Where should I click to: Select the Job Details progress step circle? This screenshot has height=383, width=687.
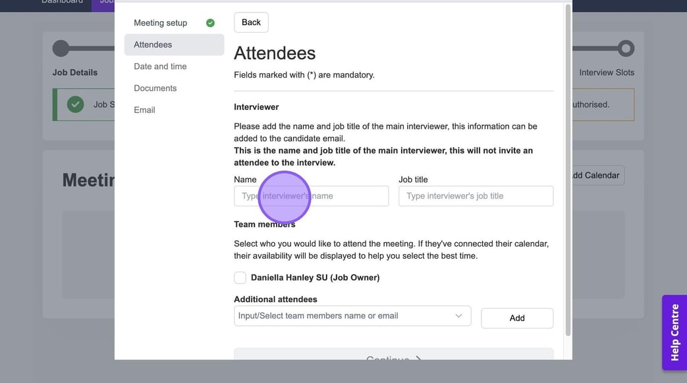[x=61, y=48]
